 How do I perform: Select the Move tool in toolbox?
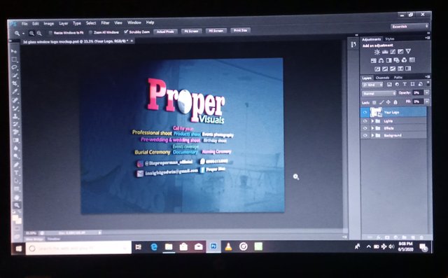[13, 51]
